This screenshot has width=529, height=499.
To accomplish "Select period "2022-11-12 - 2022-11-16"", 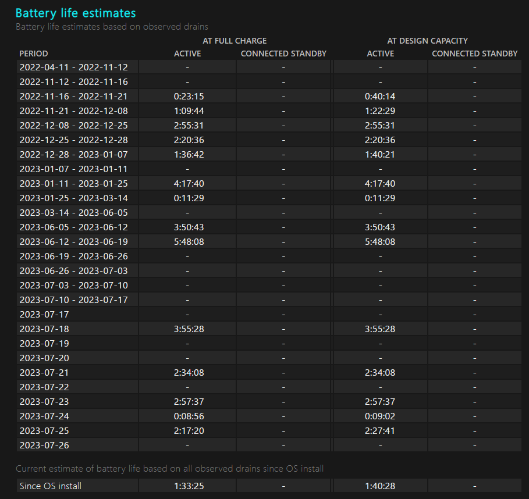I will pyautogui.click(x=73, y=81).
